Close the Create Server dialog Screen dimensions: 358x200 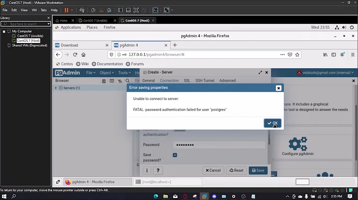(x=267, y=72)
